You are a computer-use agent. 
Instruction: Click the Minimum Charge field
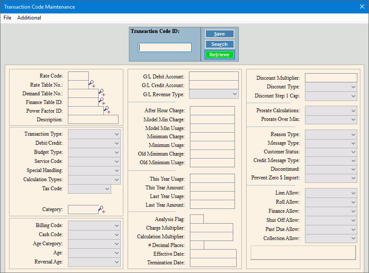[212, 136]
